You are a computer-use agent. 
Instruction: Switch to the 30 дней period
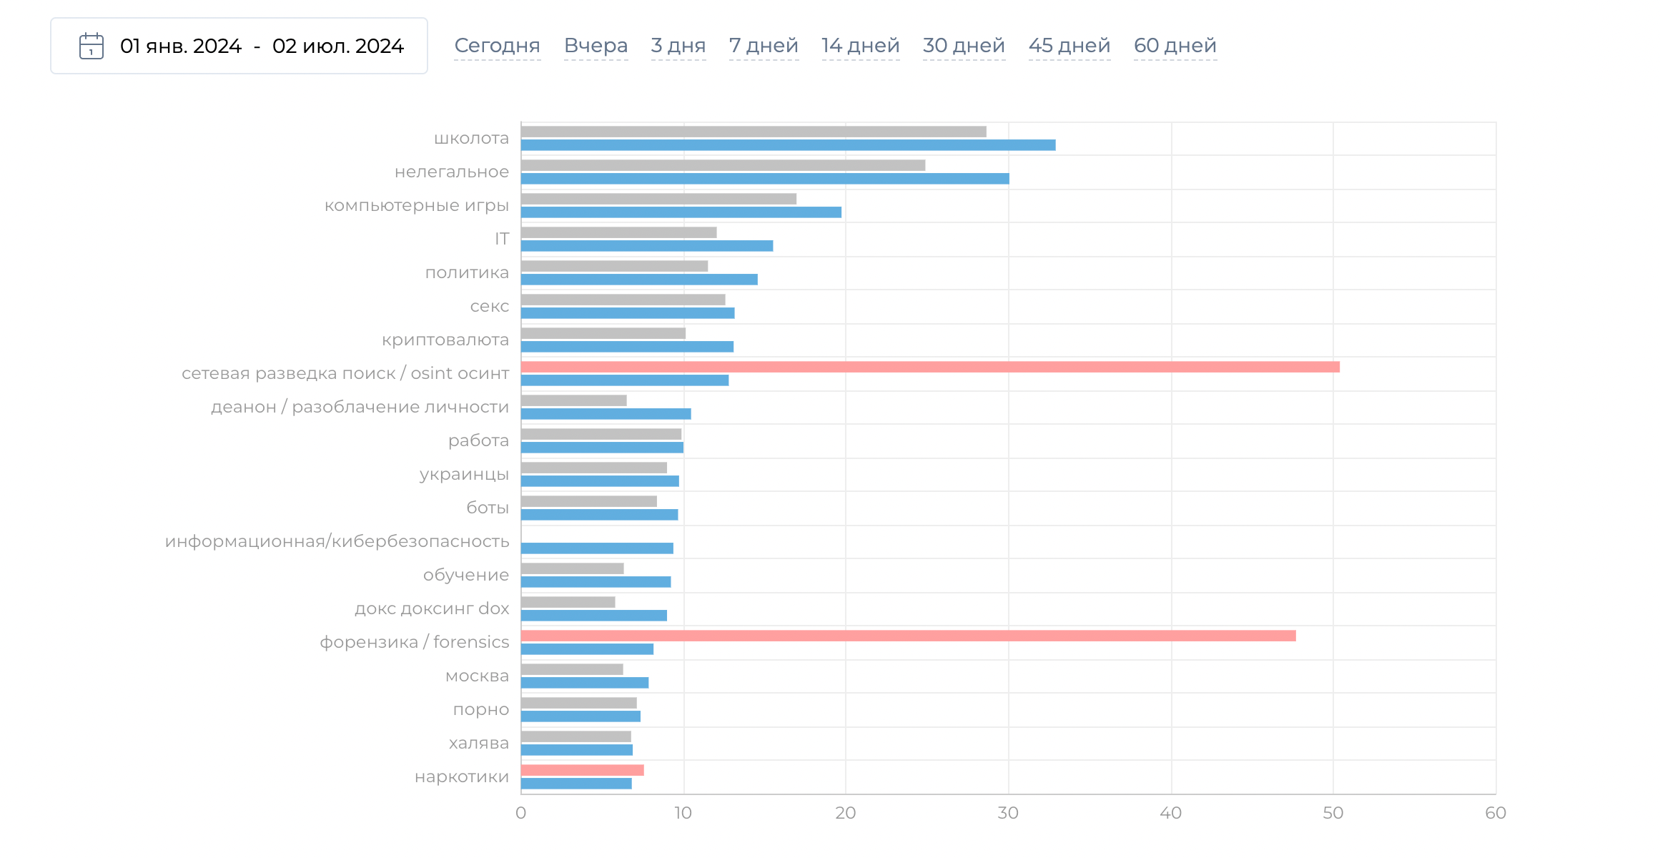pyautogui.click(x=964, y=46)
